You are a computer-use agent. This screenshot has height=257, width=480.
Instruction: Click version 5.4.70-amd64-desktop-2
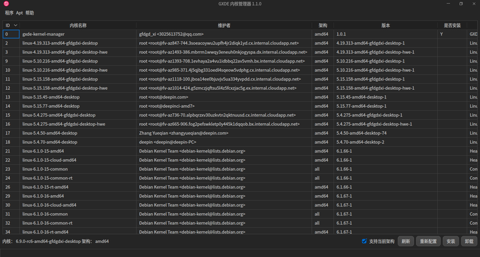[360, 142]
